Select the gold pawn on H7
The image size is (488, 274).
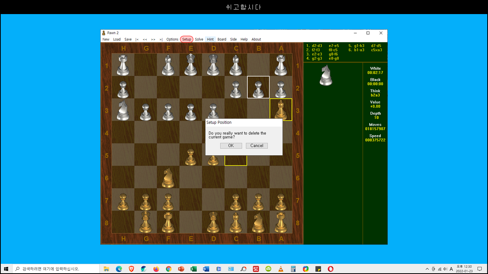[123, 202]
